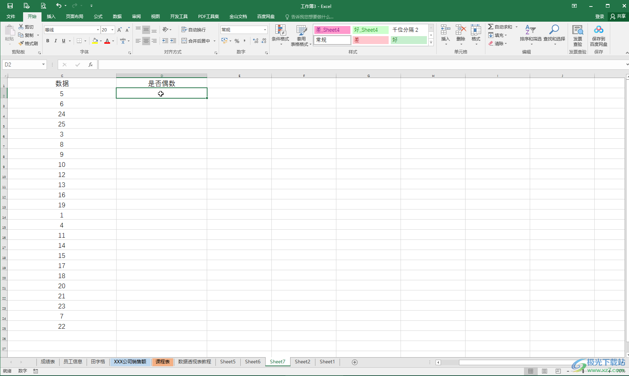
Task: Toggle Italic formatting
Action: [56, 41]
